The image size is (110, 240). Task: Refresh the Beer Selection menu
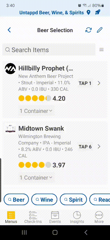point(88,30)
